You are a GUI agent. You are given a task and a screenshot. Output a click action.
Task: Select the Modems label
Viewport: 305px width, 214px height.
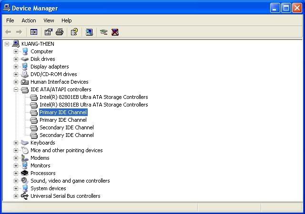coord(40,158)
